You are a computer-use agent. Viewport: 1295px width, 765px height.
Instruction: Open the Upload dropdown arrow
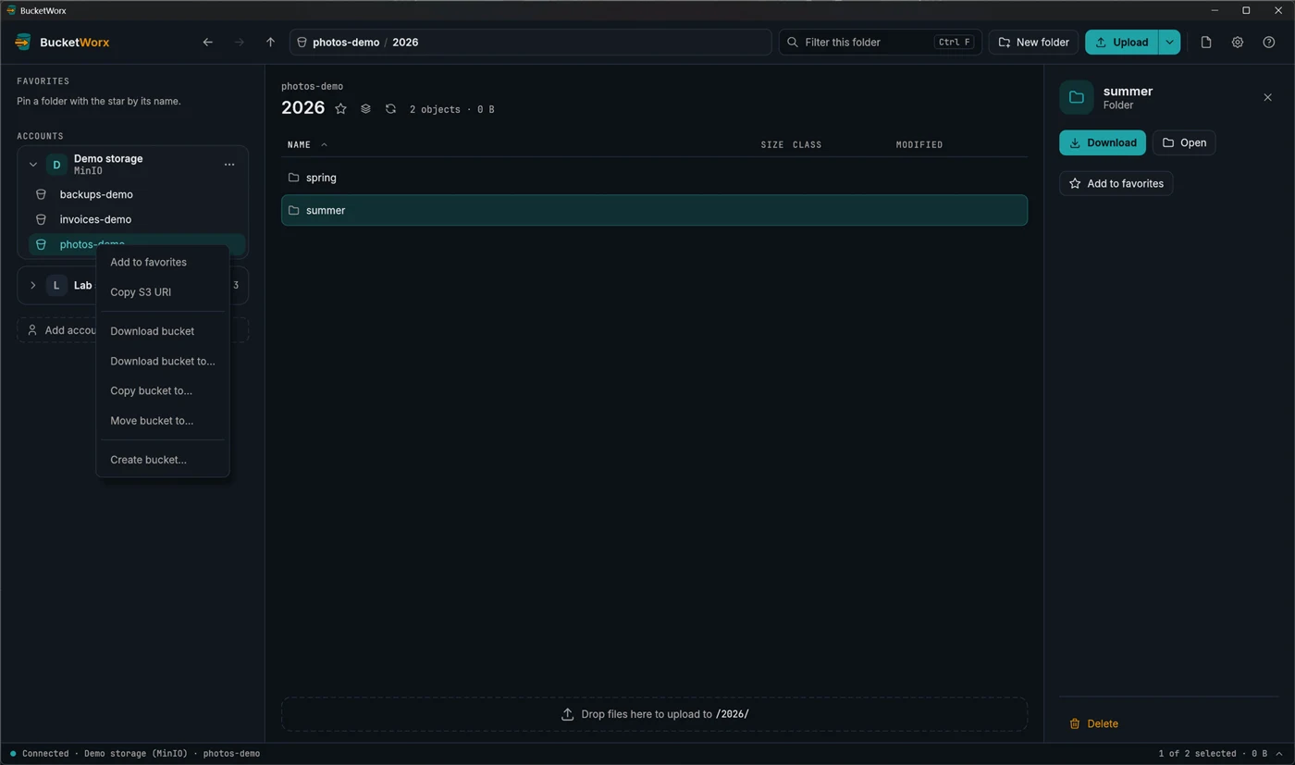point(1169,43)
